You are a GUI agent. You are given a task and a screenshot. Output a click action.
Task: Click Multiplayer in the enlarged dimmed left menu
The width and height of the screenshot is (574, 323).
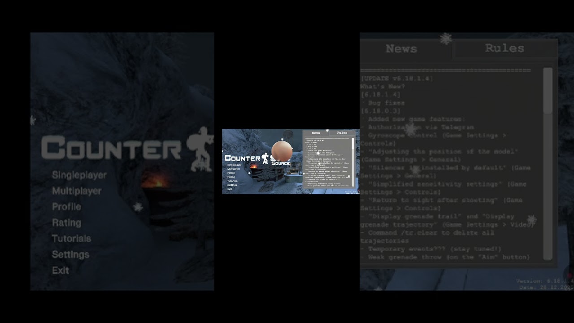pyautogui.click(x=76, y=191)
